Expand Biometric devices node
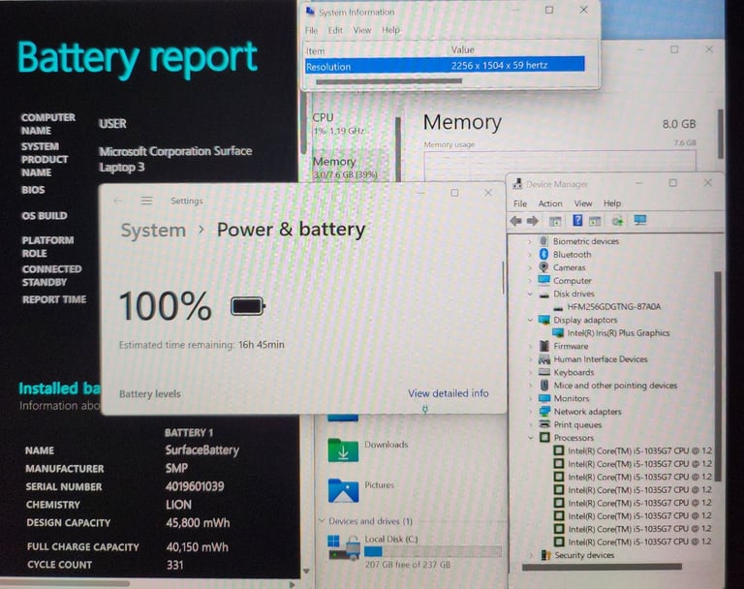Screen dimensions: 744x589 (530, 241)
